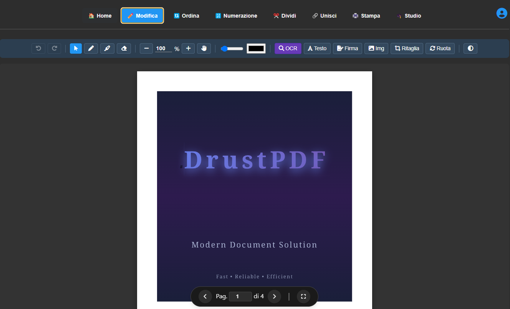Click the undo arrow icon
This screenshot has width=510, height=309.
[x=38, y=48]
